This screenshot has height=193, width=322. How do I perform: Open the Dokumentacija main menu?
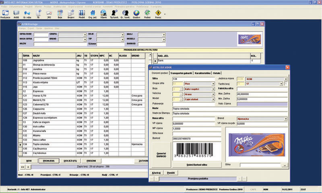pyautogui.click(x=16, y=7)
